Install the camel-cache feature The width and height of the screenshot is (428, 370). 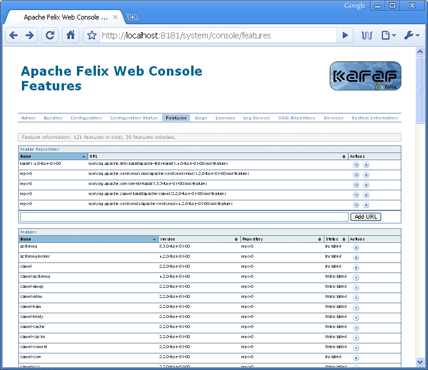coord(356,328)
